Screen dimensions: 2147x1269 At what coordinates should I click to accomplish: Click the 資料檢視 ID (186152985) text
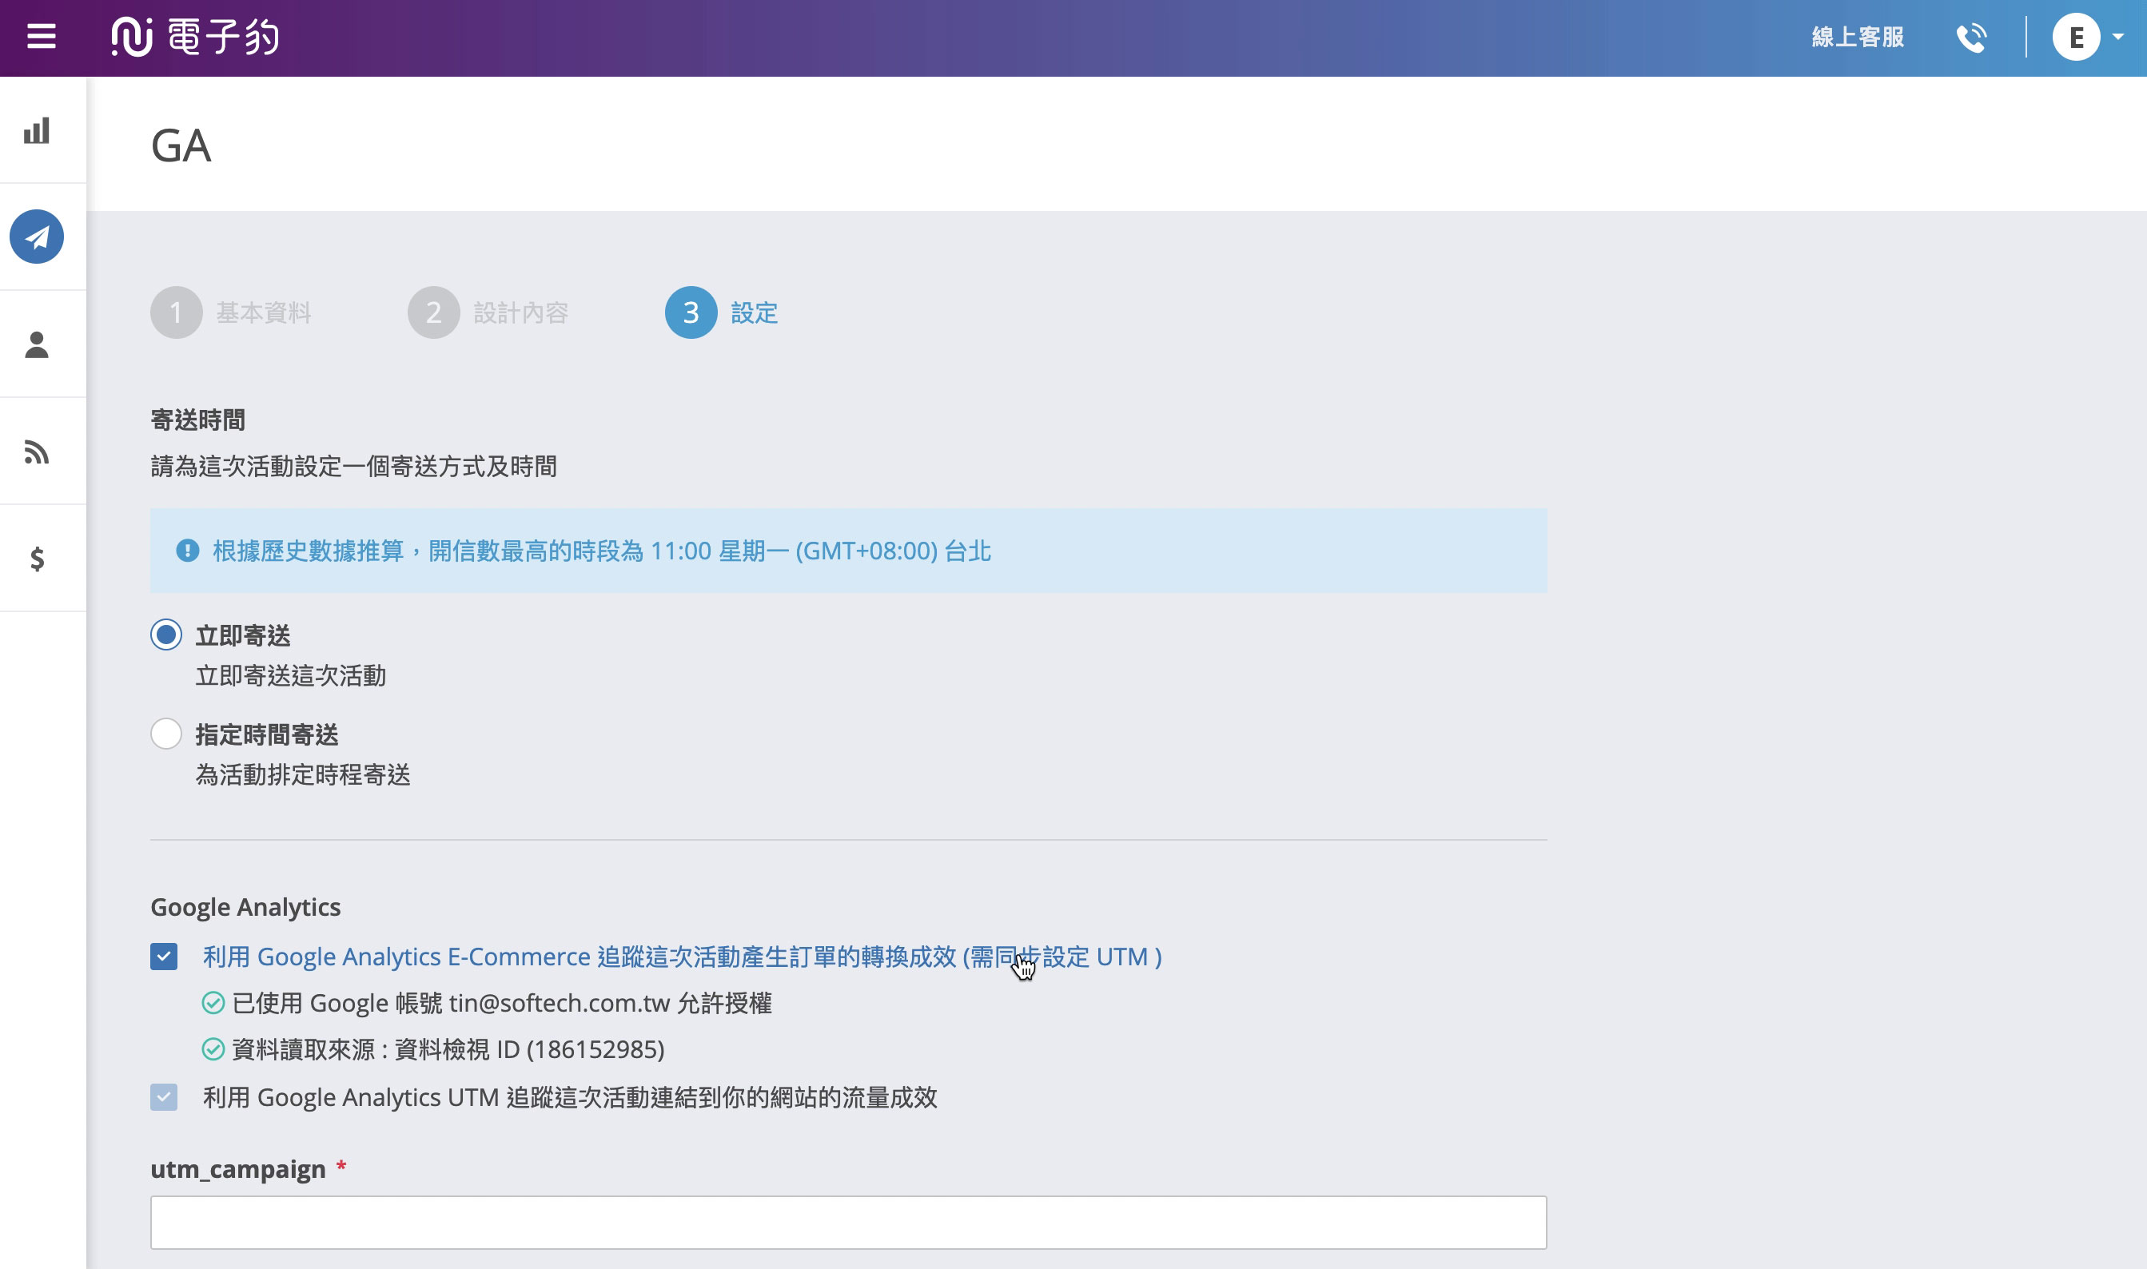click(529, 1049)
